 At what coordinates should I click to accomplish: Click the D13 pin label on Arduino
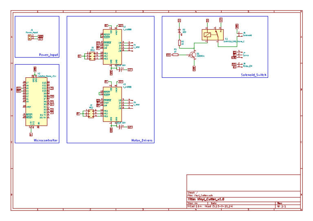(44, 83)
